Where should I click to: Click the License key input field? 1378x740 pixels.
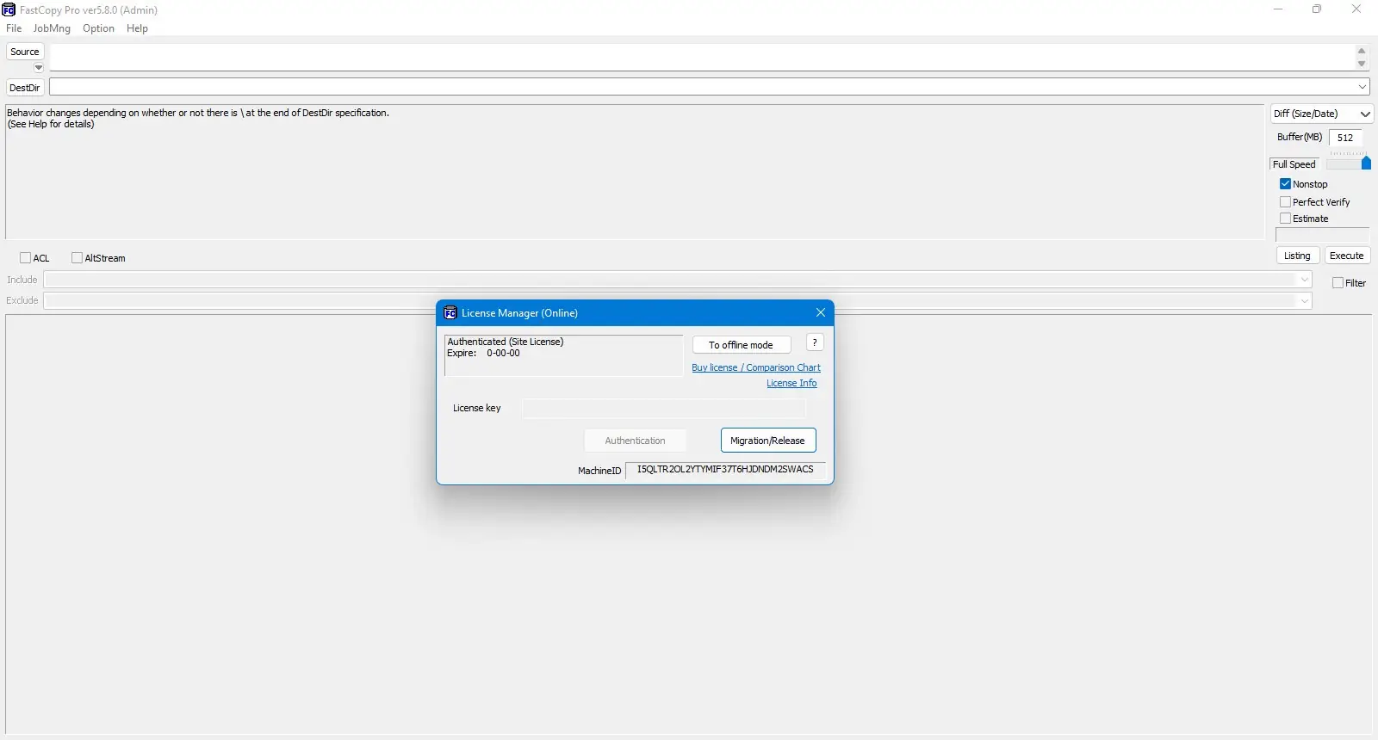(664, 408)
